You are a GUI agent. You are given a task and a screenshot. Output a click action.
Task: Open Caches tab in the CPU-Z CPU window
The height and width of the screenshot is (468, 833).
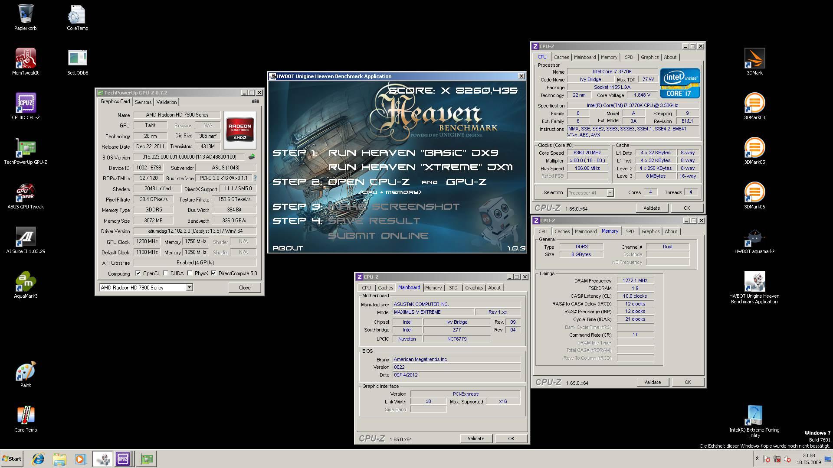tap(561, 57)
